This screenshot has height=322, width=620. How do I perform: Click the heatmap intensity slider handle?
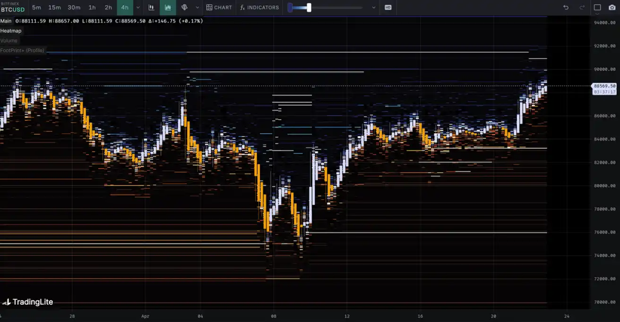pos(309,8)
